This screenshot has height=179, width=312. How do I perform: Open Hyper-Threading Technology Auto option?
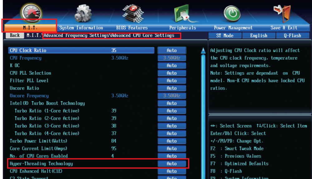pyautogui.click(x=172, y=163)
